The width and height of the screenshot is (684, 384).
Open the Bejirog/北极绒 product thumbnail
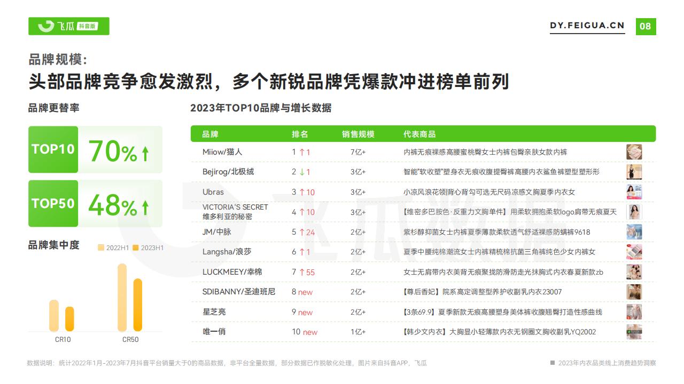coord(634,172)
